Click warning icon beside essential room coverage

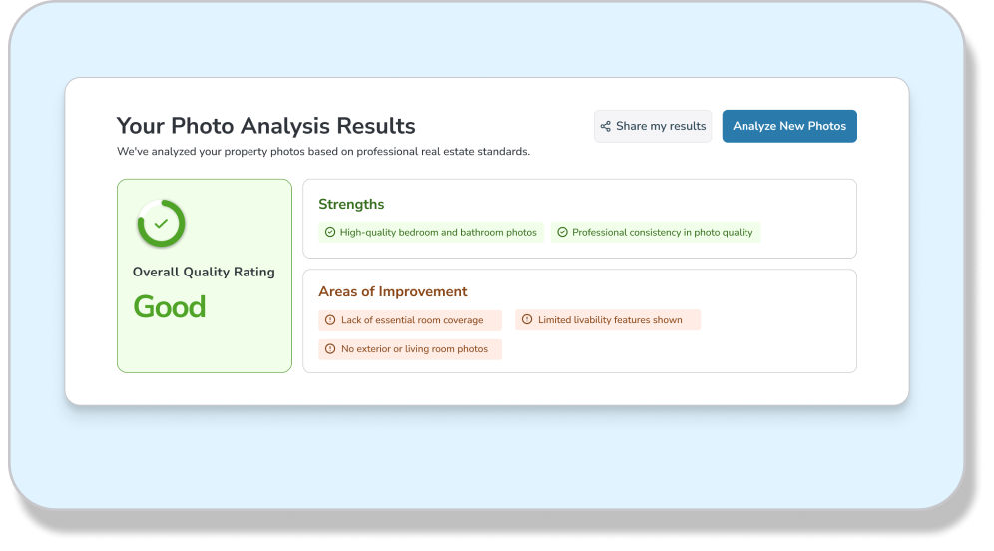click(330, 320)
